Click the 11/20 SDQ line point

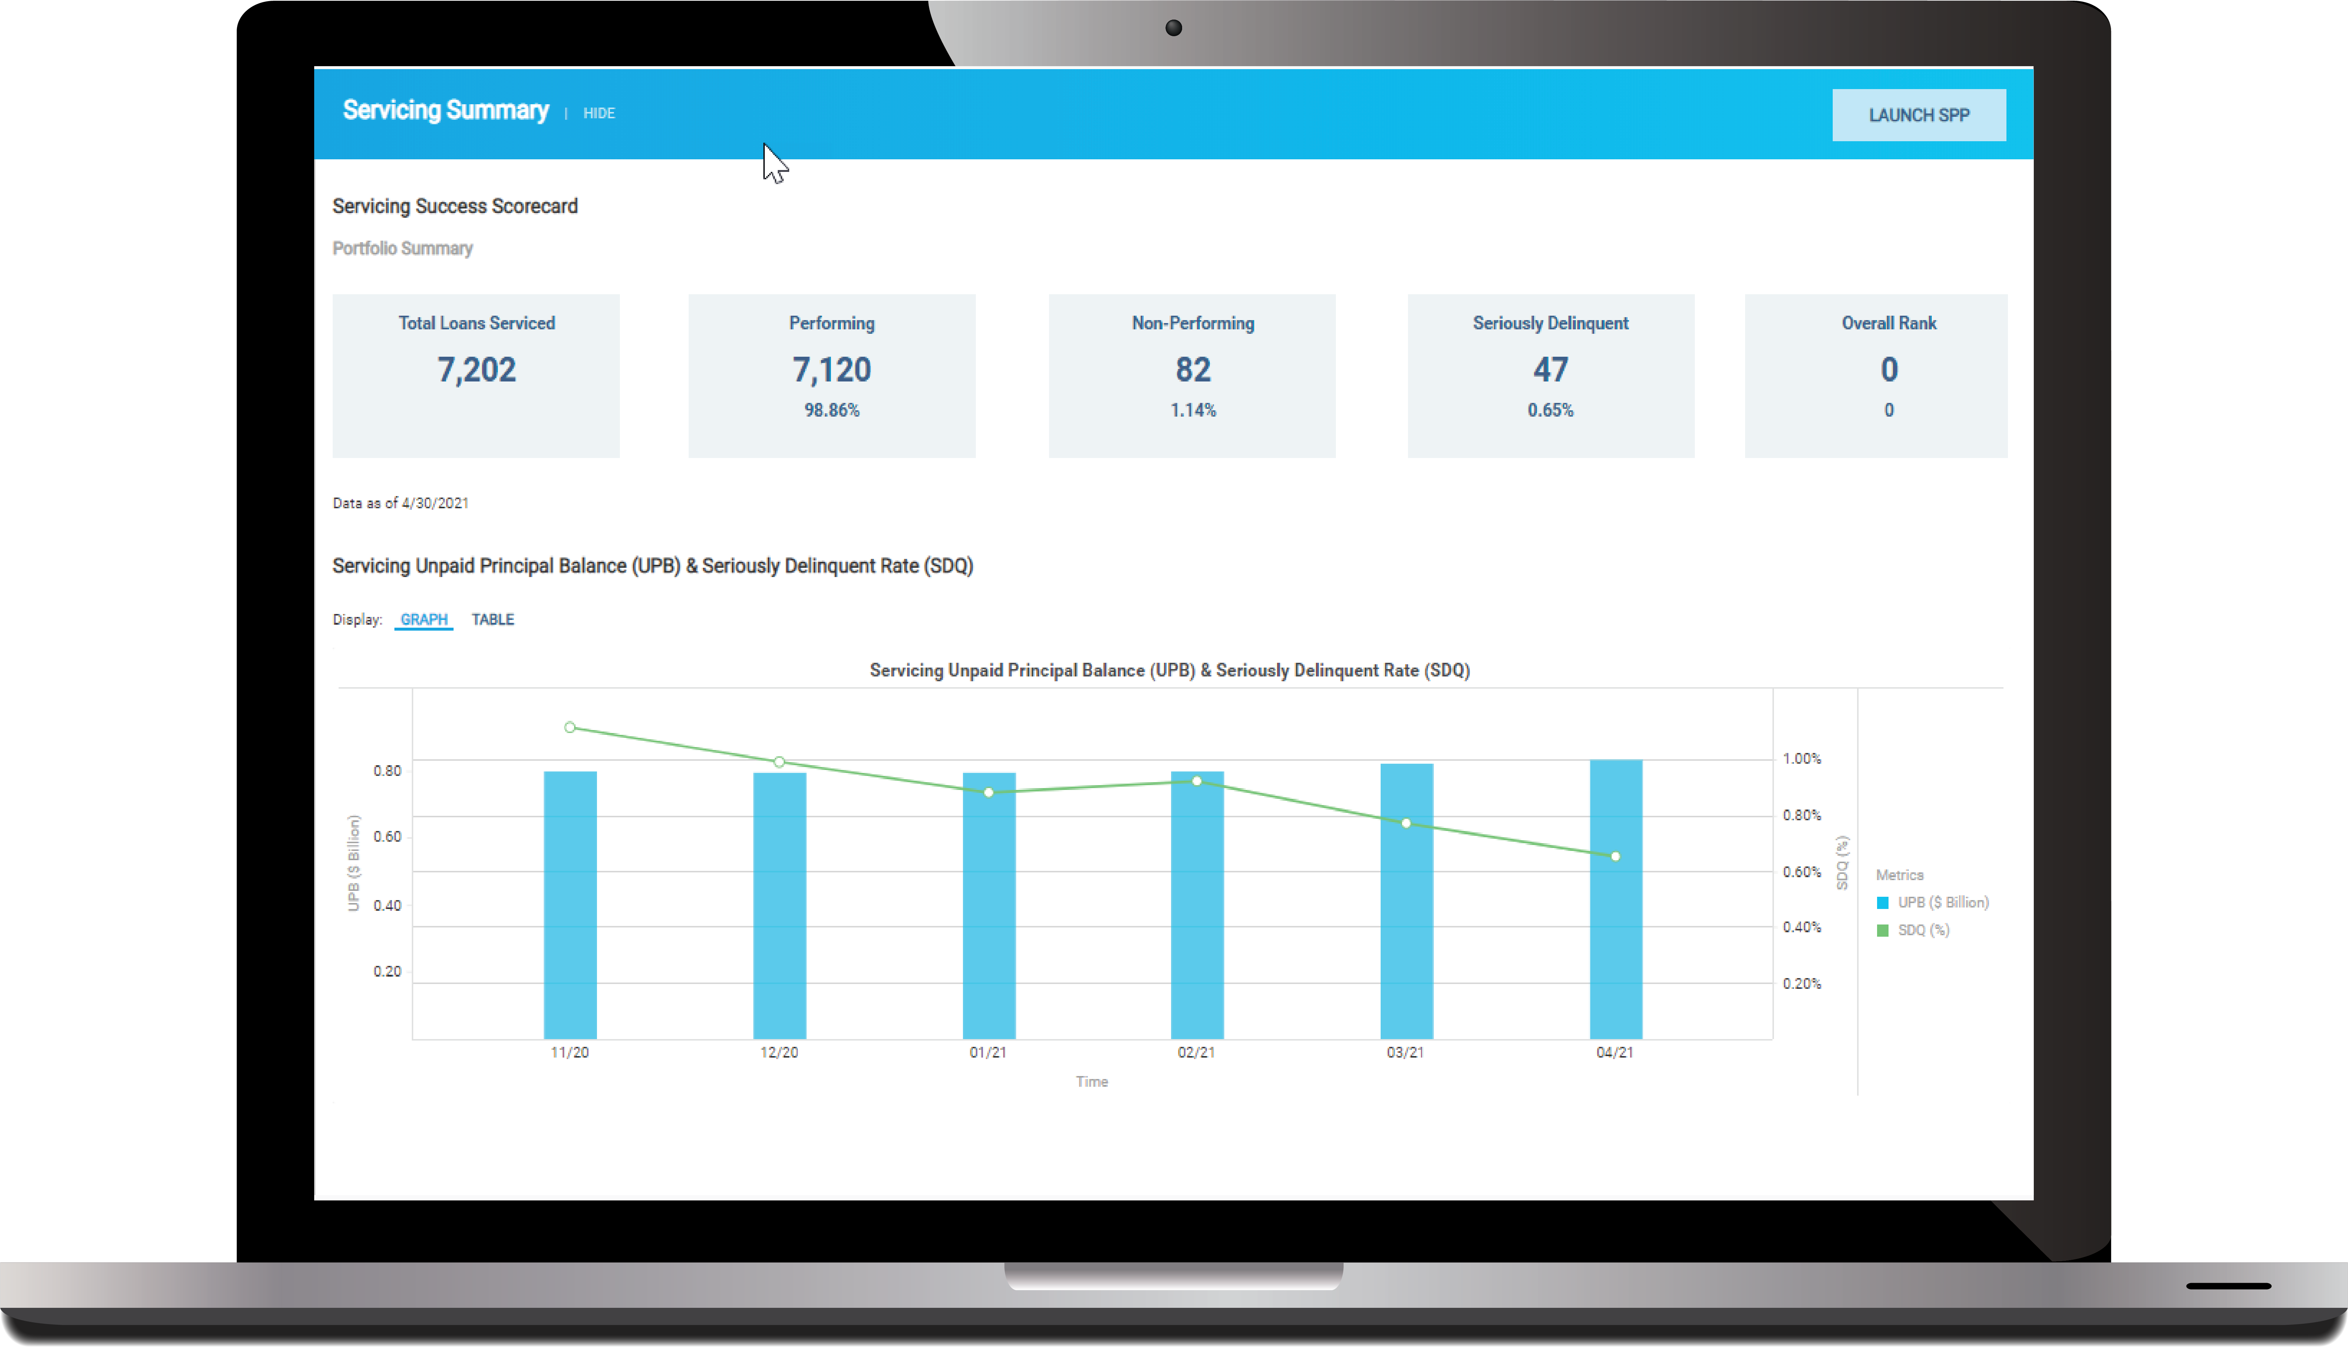coord(570,727)
